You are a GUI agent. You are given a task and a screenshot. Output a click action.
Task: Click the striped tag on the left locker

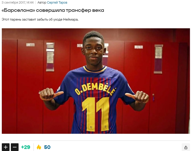pos(50,57)
